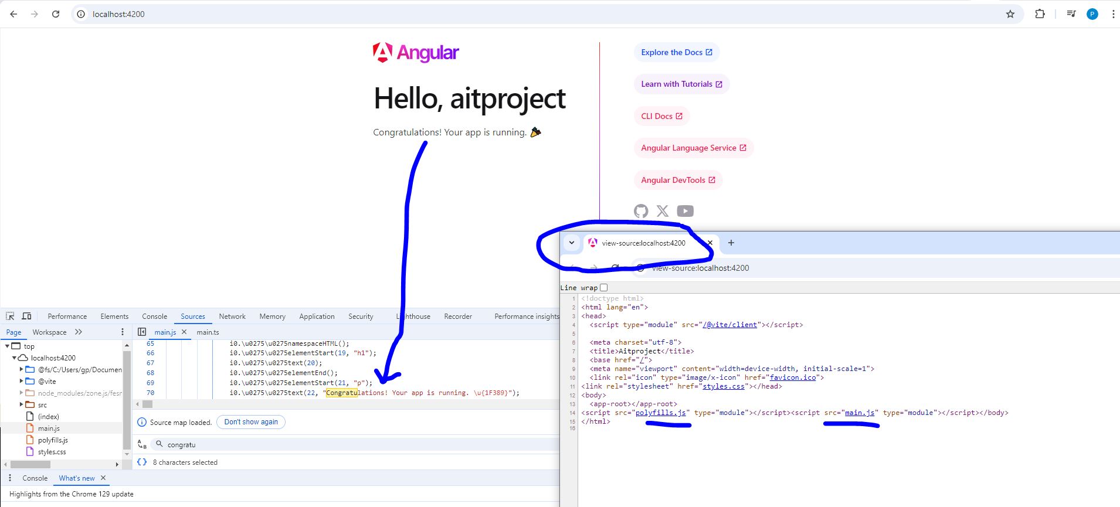The height and width of the screenshot is (507, 1120).
Task: Open CLI Docs link
Action: [661, 116]
